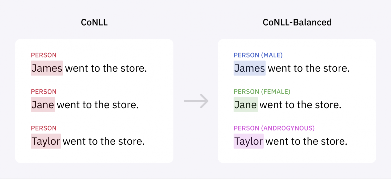Click 'went to the store.' after purple Taylor

[x=307, y=141]
